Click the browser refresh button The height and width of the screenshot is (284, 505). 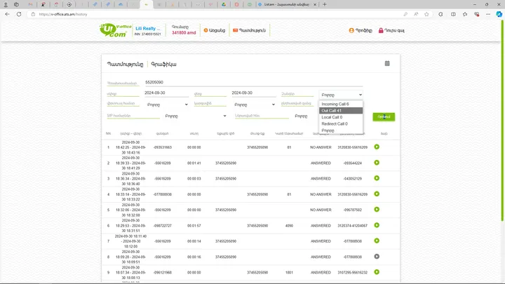click(x=18, y=13)
